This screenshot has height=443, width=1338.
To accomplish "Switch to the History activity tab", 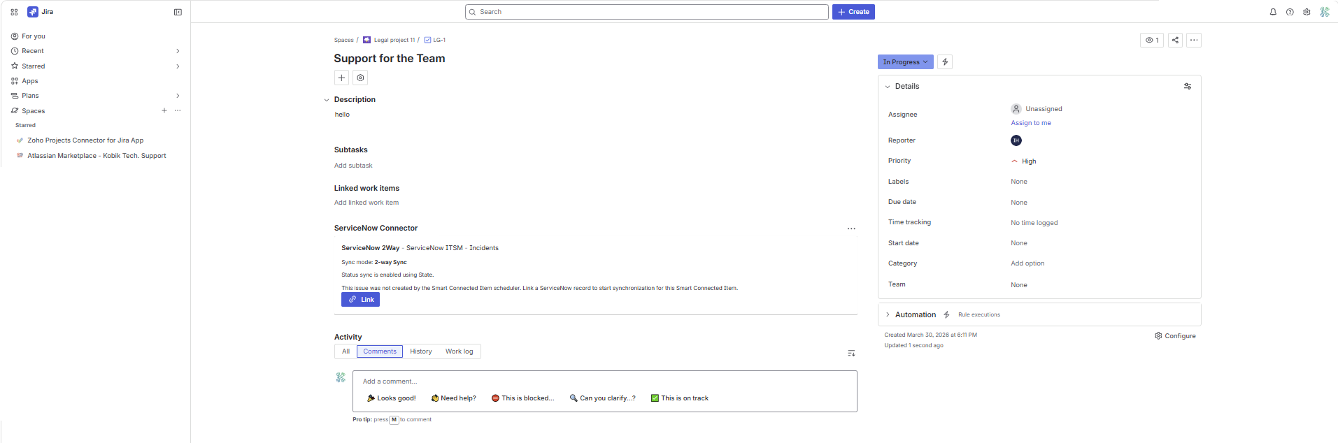I will coord(421,351).
